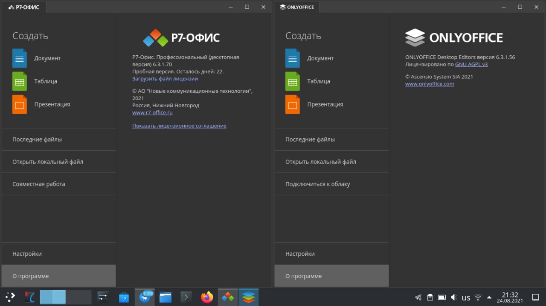546x306 pixels.
Task: Click 'ONLYOFFICE Desktop Editors версия 6.3.1.56' text
Action: (x=460, y=57)
